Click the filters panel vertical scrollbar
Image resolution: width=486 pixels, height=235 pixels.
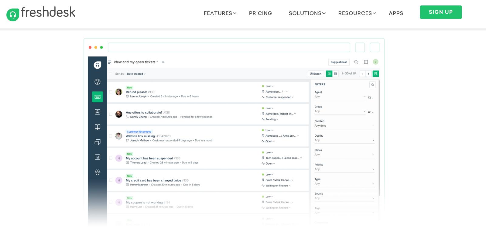380,138
